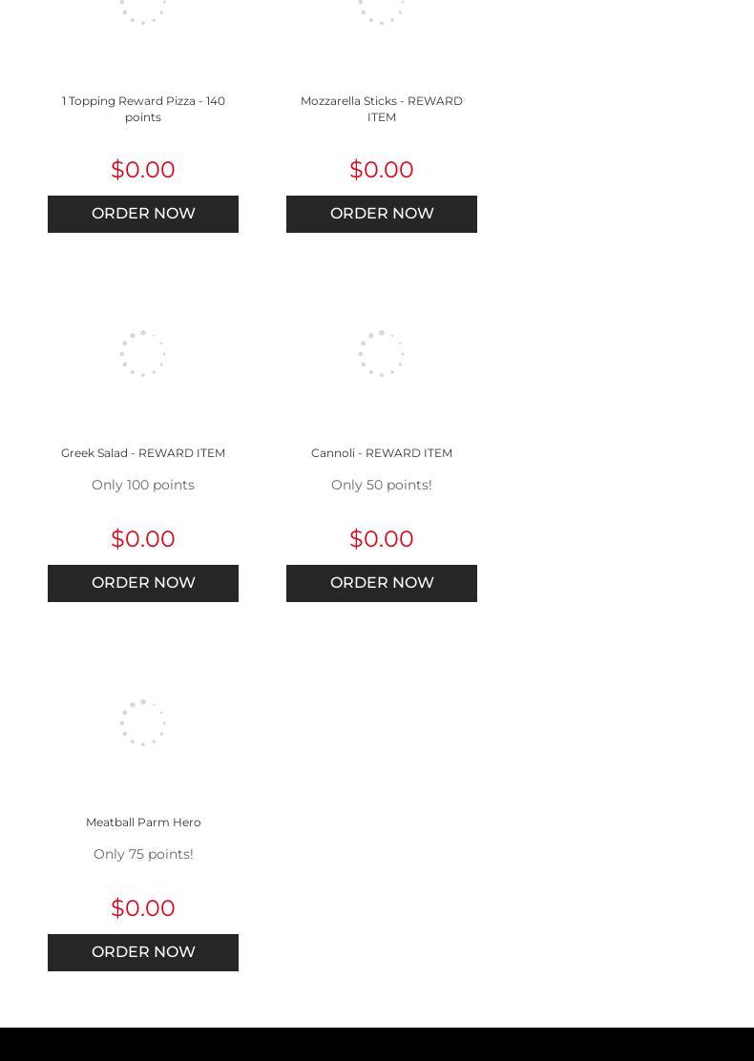Order the Greek Salad reward item
Viewport: 754px width, 1061px height.
point(143,583)
